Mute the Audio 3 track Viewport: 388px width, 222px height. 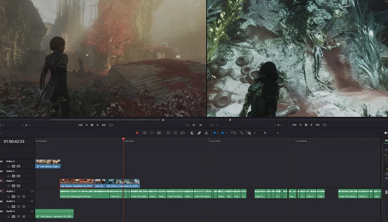pyautogui.click(x=24, y=217)
